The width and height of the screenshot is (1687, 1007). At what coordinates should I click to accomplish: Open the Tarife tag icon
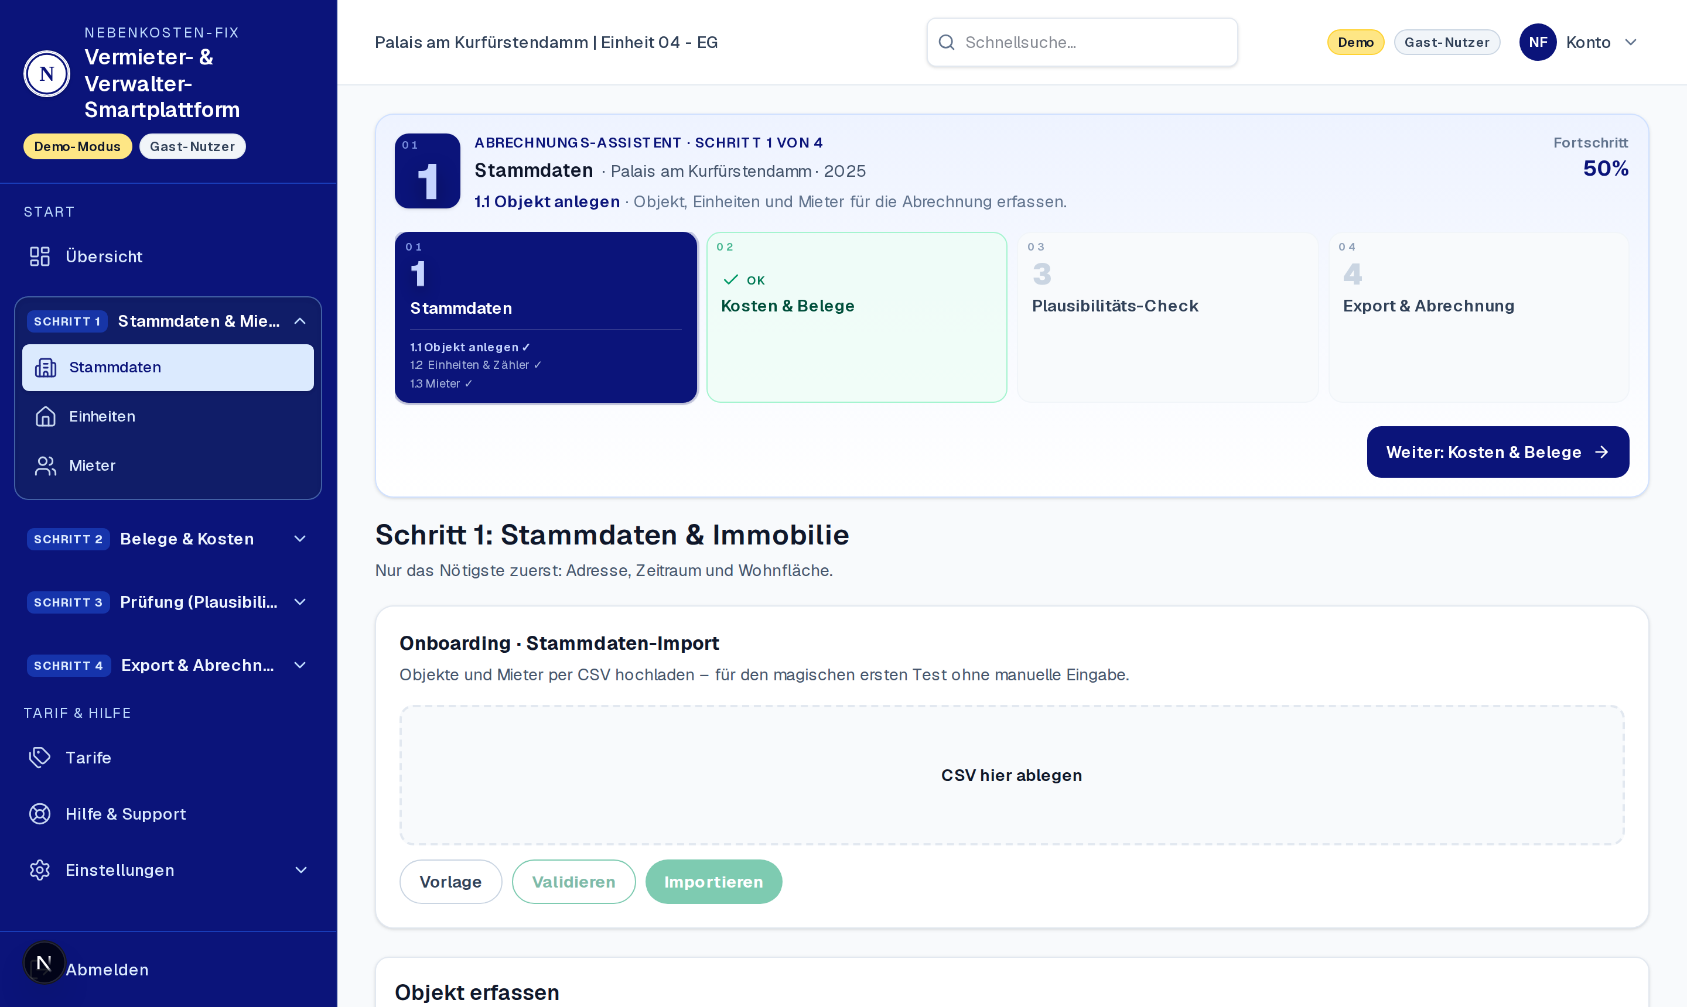click(x=40, y=757)
